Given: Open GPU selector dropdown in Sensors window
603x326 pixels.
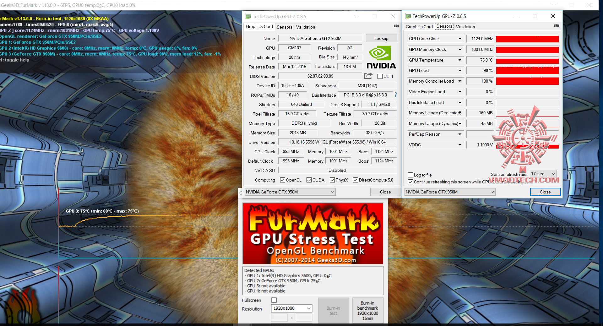Looking at the screenshot, I should pos(450,192).
